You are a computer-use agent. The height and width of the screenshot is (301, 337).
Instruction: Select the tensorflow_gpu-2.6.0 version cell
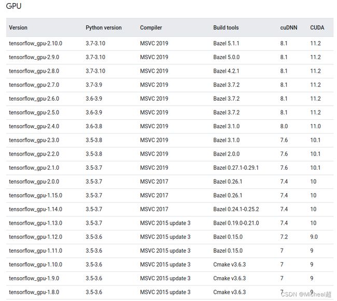click(34, 99)
